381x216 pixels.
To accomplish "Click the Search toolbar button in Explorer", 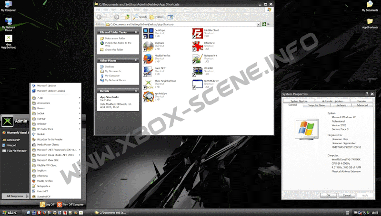I will coord(140,17).
